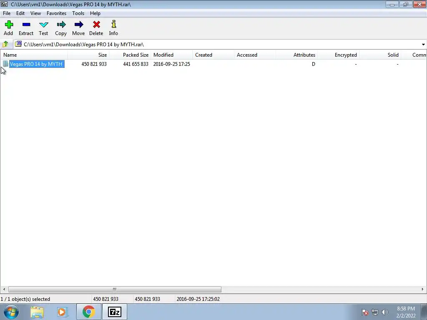Sort by Encrypted column header

[x=338, y=55]
